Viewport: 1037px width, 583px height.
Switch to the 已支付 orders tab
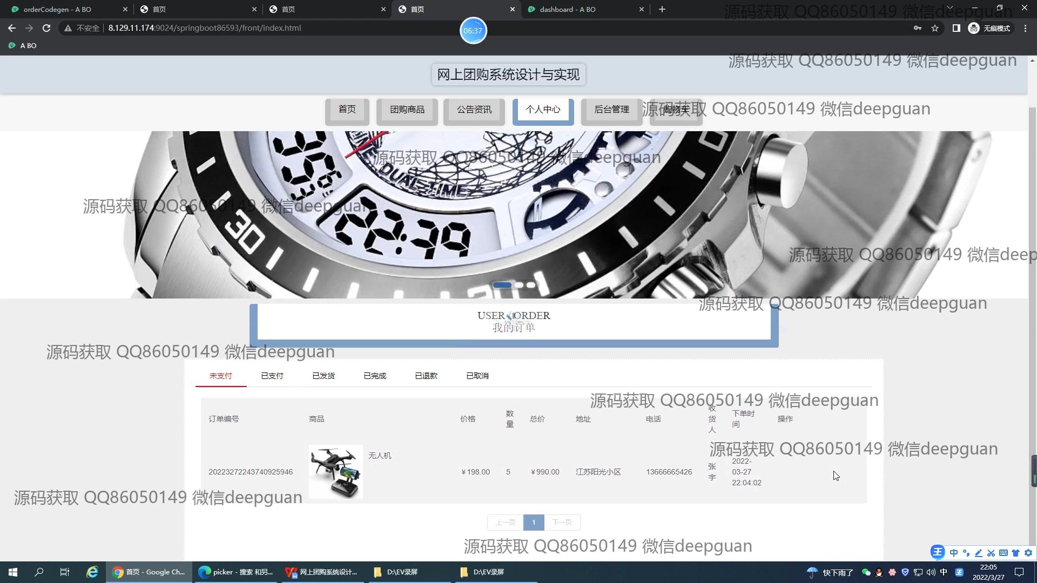272,376
